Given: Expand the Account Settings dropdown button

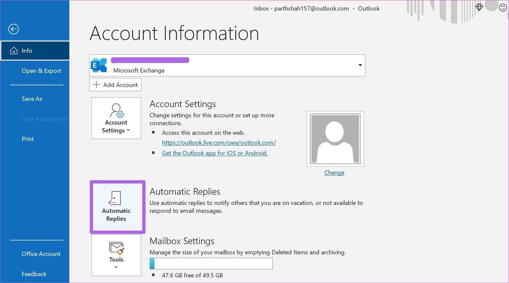Looking at the screenshot, I should click(x=116, y=118).
